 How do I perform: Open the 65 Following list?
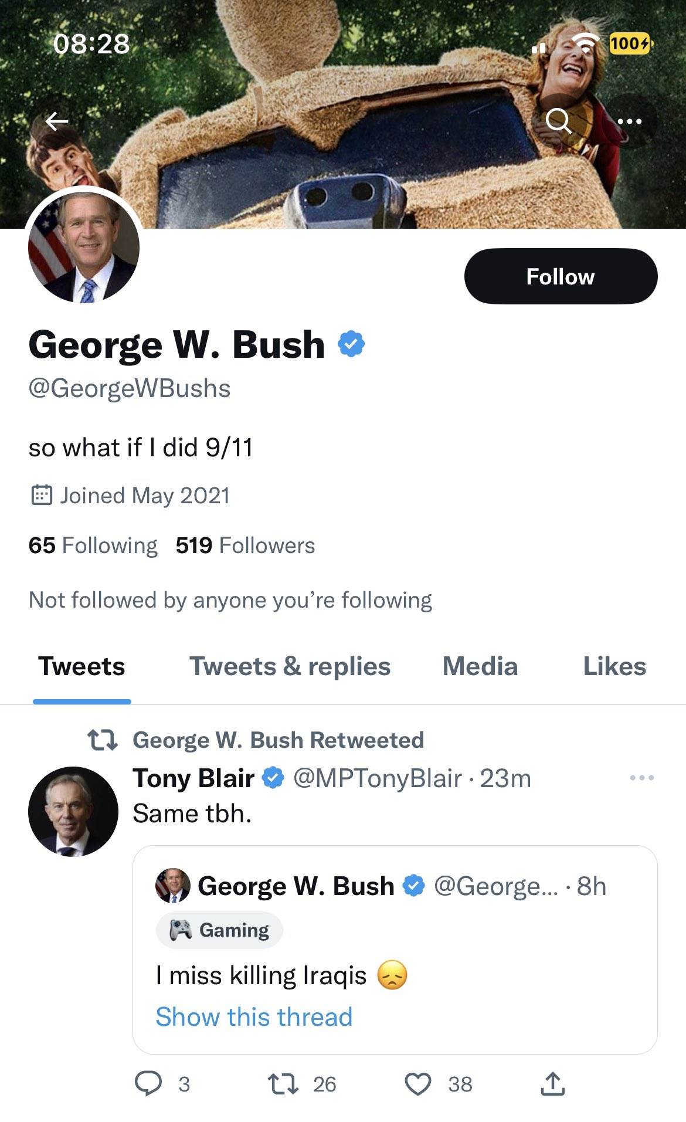(93, 545)
